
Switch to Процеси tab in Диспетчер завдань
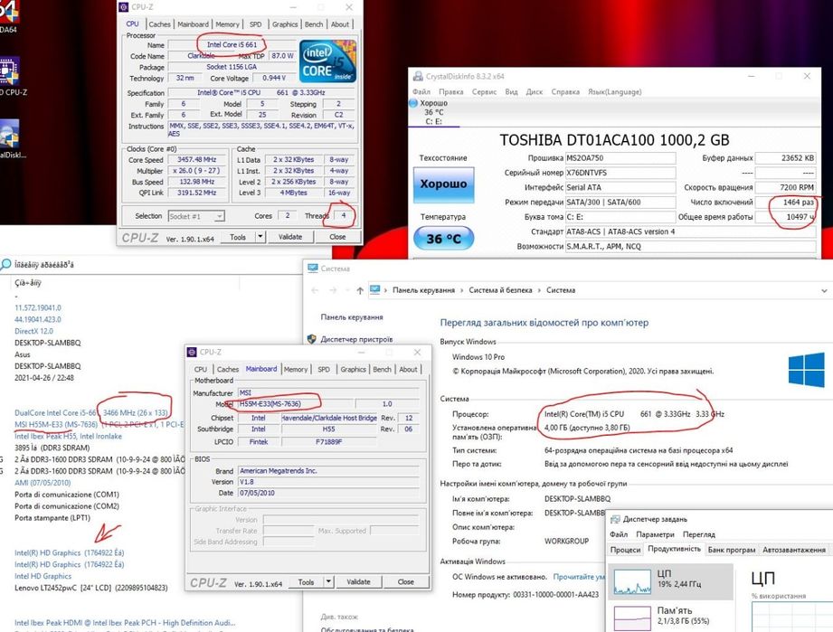coord(625,550)
